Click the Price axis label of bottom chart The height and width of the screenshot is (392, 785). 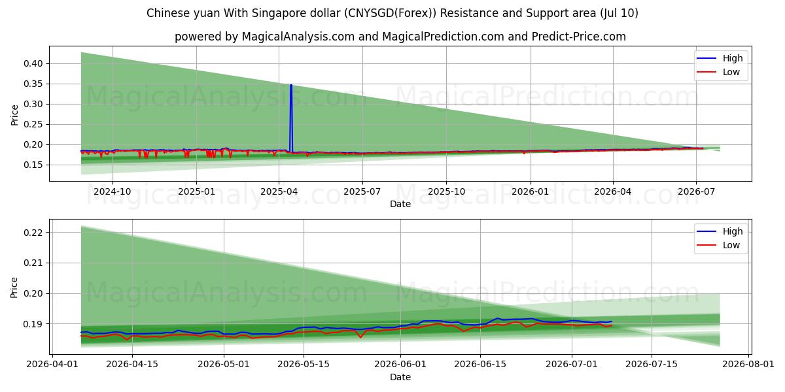tap(14, 287)
